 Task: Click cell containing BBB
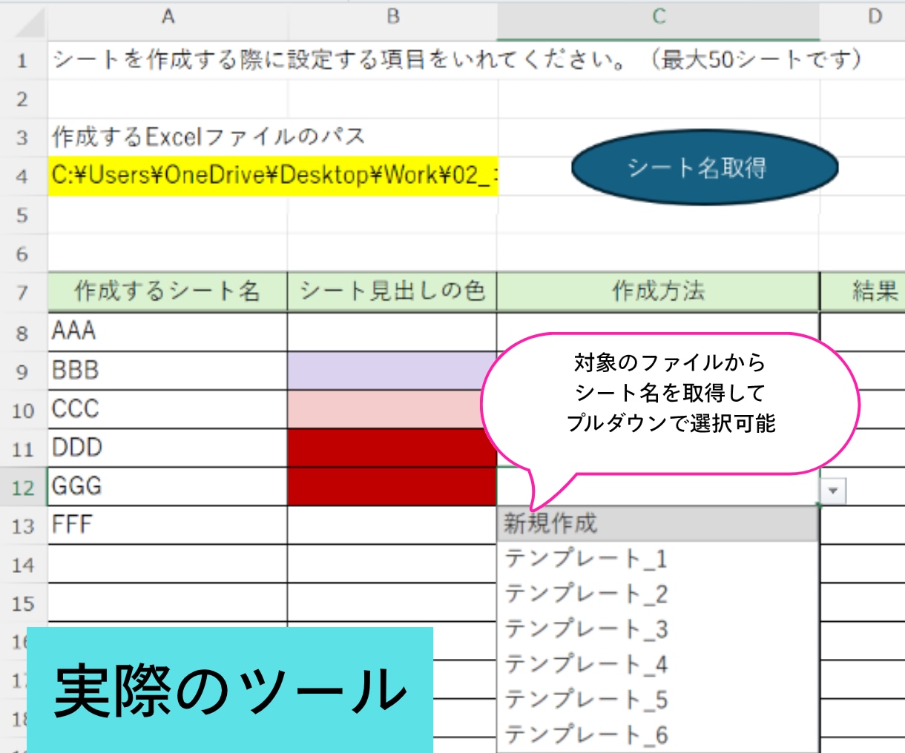tap(168, 370)
